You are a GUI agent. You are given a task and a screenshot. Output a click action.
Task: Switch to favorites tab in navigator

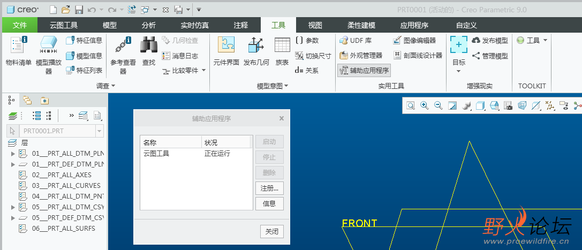coord(44,100)
